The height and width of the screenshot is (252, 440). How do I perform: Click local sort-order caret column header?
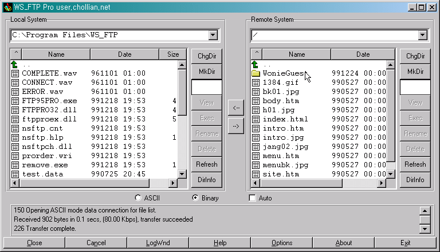(x=16, y=54)
